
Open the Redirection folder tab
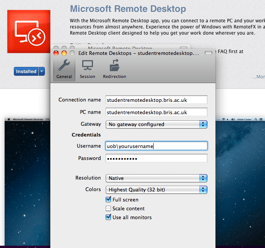[x=114, y=69]
